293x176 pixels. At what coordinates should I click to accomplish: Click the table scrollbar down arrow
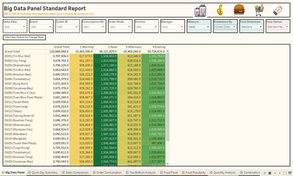(167, 164)
